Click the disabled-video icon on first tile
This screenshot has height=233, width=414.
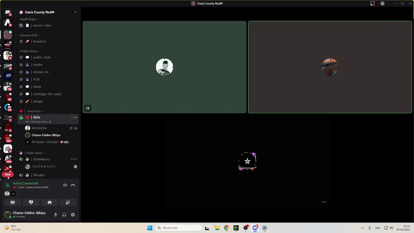point(88,108)
